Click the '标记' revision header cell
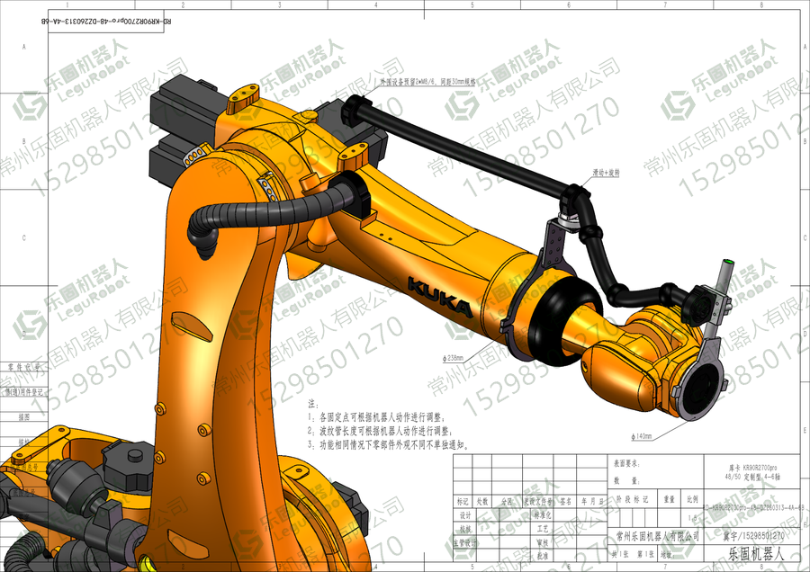Viewport: 810px width, 572px height. pos(463,501)
